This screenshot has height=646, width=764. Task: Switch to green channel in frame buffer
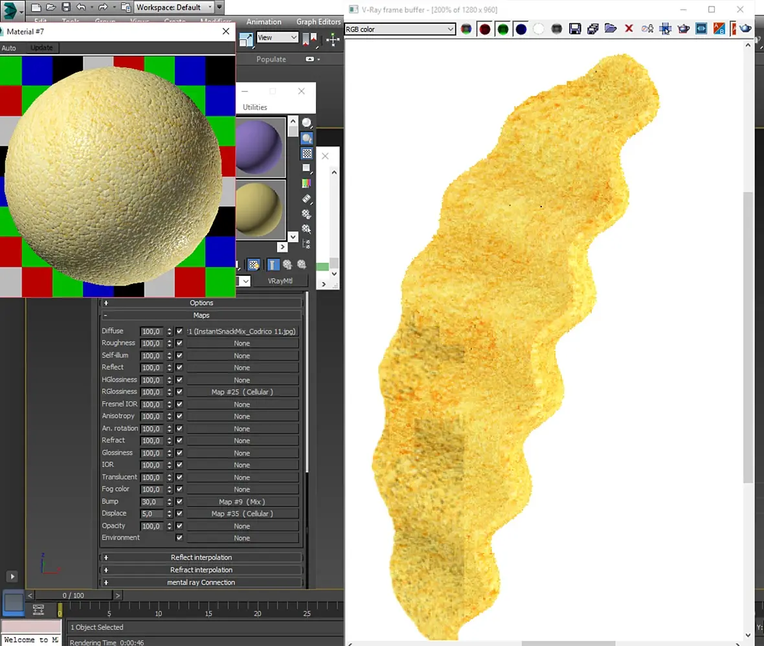pos(503,29)
